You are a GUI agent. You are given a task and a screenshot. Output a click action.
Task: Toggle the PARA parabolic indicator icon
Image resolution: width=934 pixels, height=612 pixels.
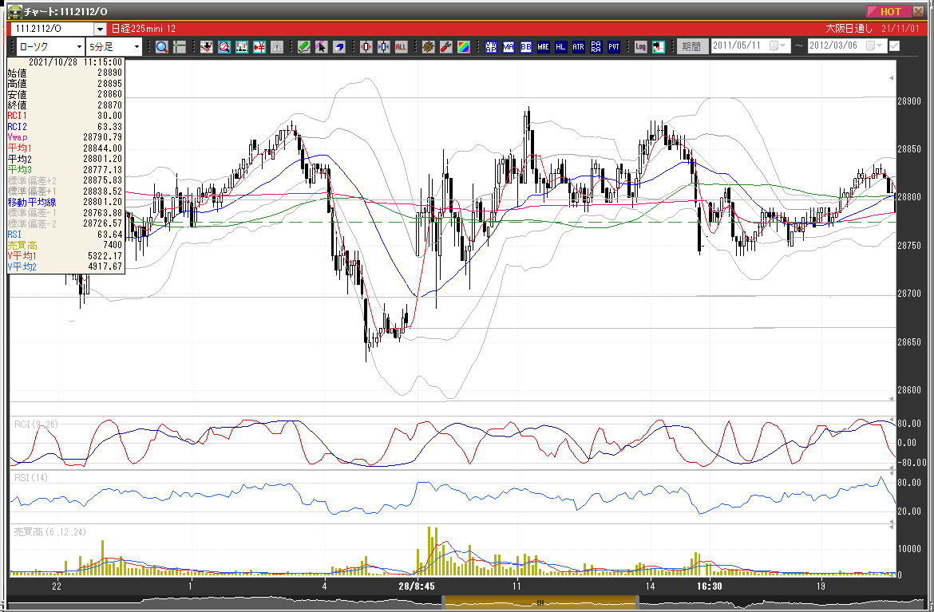pyautogui.click(x=596, y=46)
